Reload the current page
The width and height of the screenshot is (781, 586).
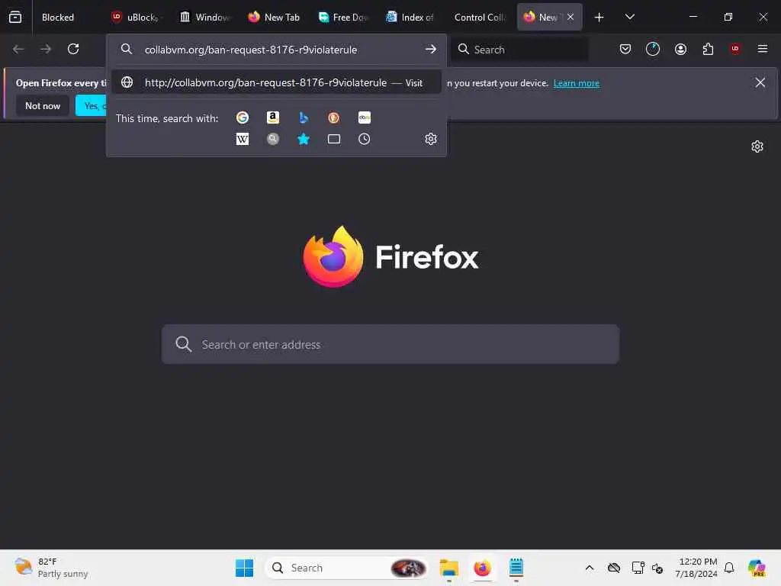73,49
